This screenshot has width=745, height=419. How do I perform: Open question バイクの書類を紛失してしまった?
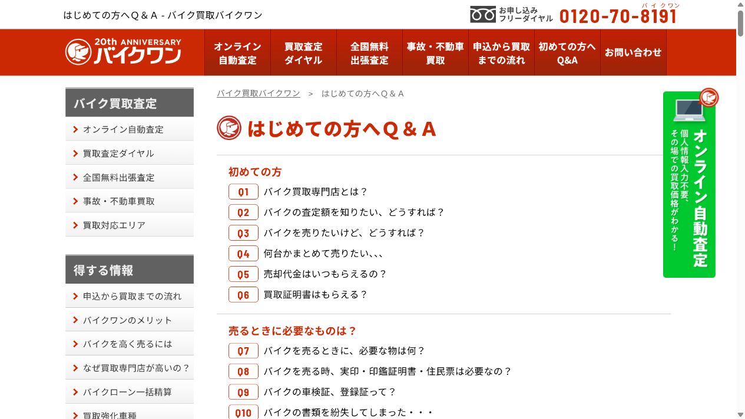348,413
